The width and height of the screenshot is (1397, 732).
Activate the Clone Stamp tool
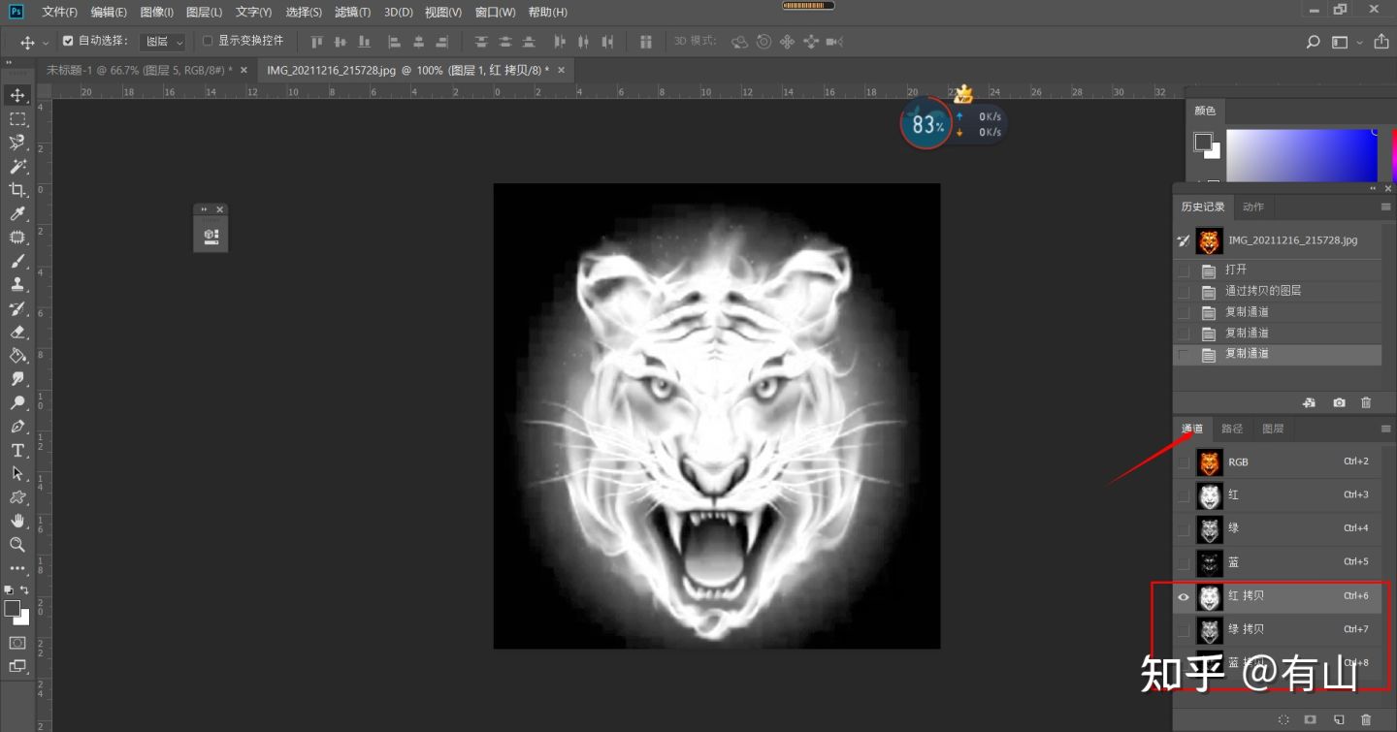(x=17, y=285)
